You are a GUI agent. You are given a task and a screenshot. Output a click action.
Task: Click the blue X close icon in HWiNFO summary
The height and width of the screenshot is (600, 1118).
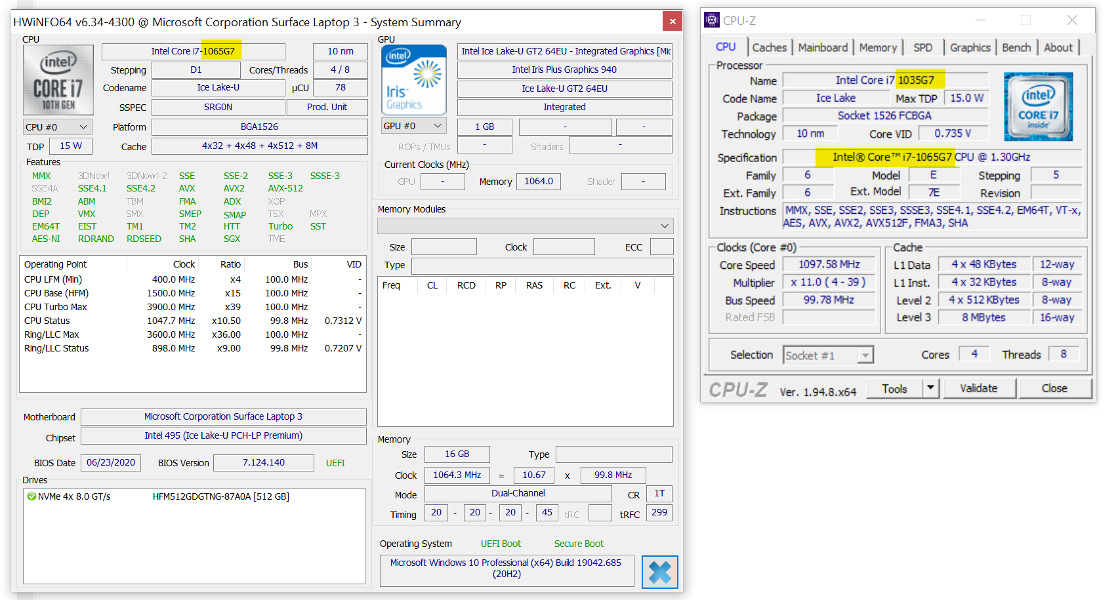click(x=660, y=572)
